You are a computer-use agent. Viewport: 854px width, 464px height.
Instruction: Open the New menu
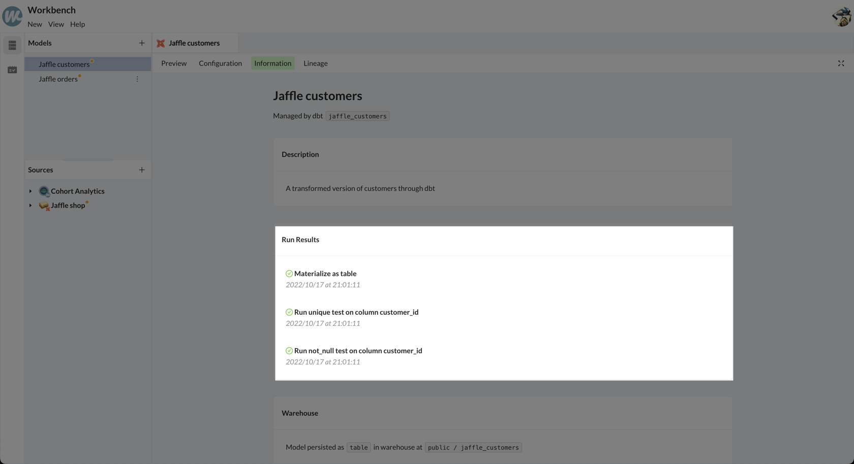tap(35, 24)
